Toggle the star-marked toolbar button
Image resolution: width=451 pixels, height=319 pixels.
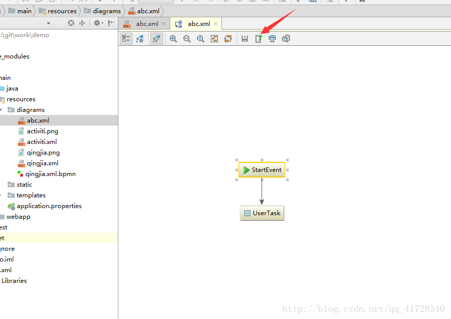point(140,39)
